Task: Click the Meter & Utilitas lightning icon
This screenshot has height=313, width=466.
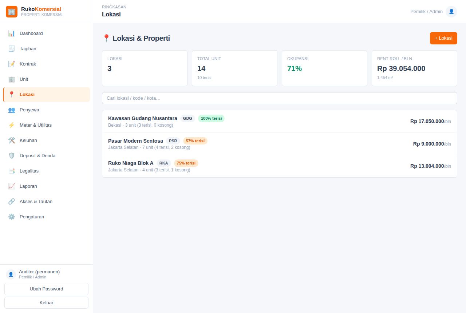Action: tap(12, 125)
